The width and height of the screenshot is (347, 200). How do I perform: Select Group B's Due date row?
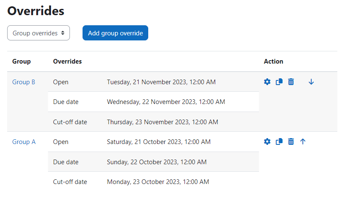pyautogui.click(x=153, y=102)
